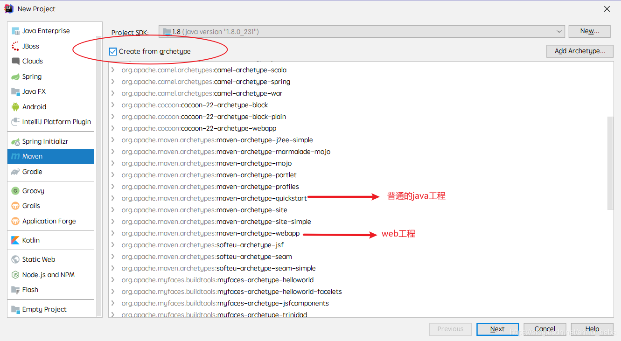
Task: Expand maven-archetype-j2ee-simple node
Action: point(113,140)
